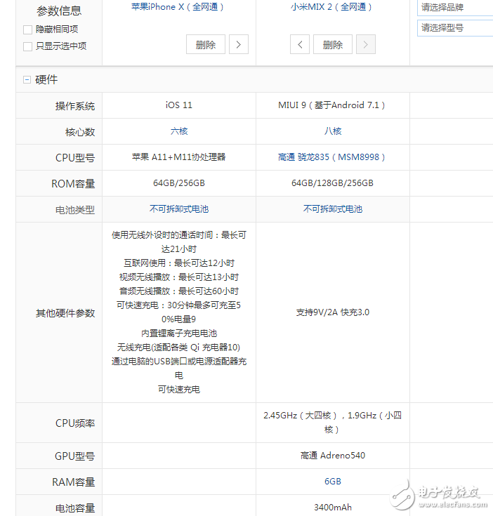Select 操作系统 row label
Screen dimensions: 493x516
(x=75, y=106)
